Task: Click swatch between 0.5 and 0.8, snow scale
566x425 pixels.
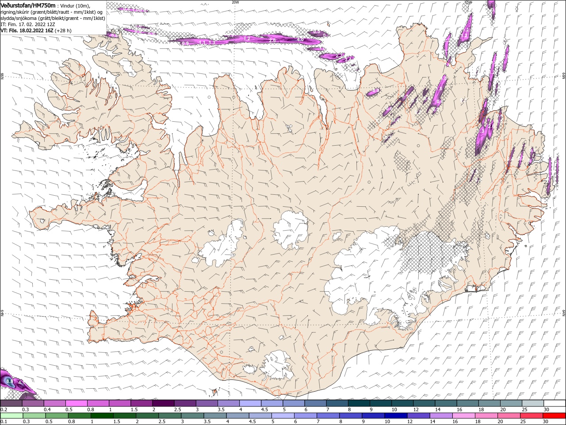Action: [76, 403]
